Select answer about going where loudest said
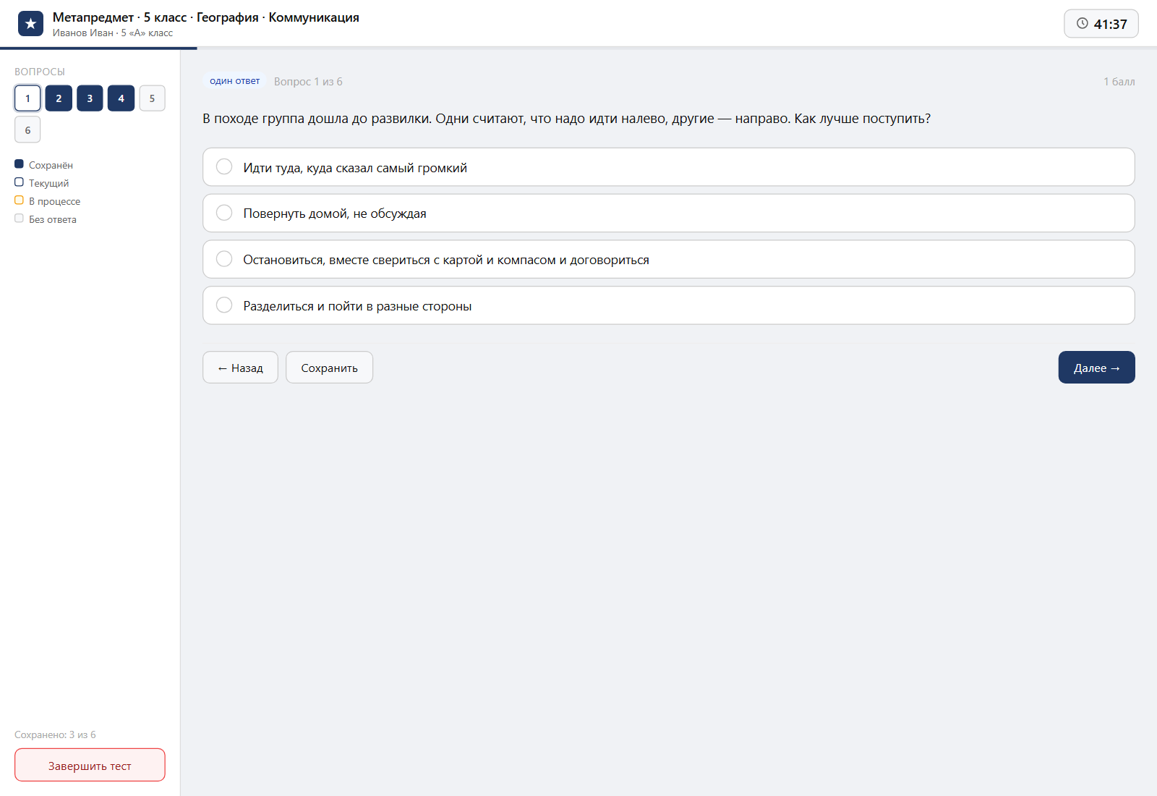 point(669,167)
